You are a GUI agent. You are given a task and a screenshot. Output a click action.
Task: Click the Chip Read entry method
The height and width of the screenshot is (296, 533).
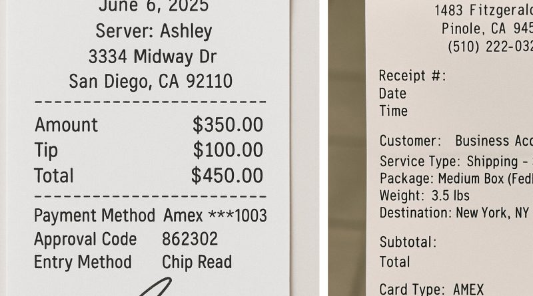(197, 262)
